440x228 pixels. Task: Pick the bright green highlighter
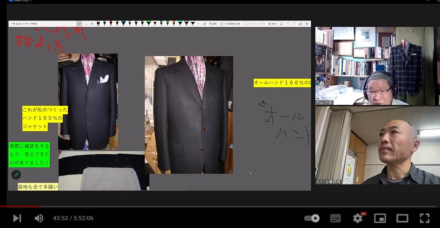click(149, 24)
